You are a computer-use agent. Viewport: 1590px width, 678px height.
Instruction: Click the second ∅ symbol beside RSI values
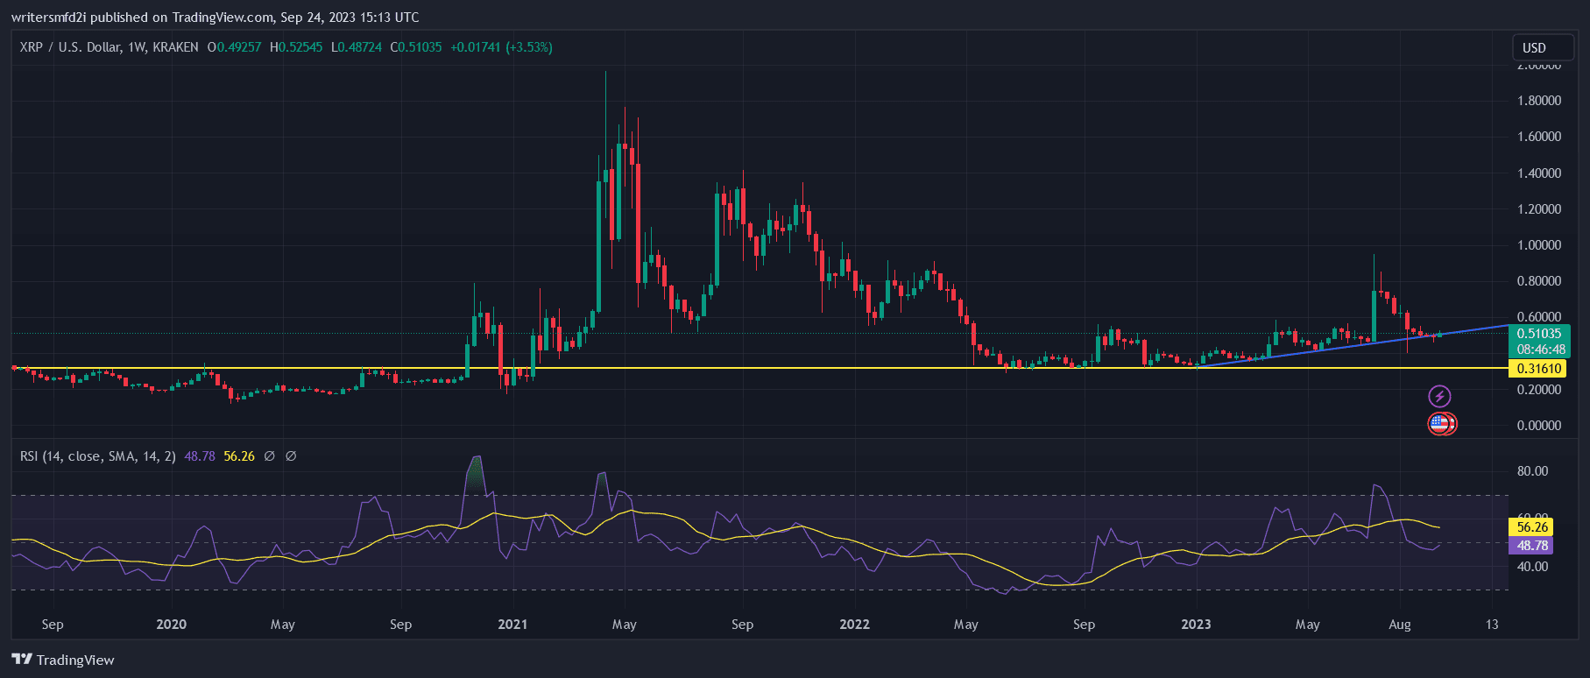pos(291,456)
